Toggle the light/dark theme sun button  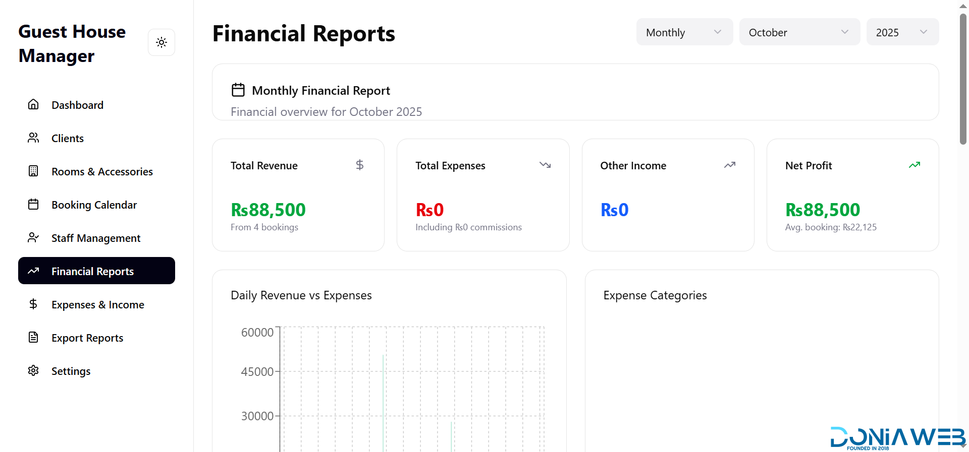(161, 42)
